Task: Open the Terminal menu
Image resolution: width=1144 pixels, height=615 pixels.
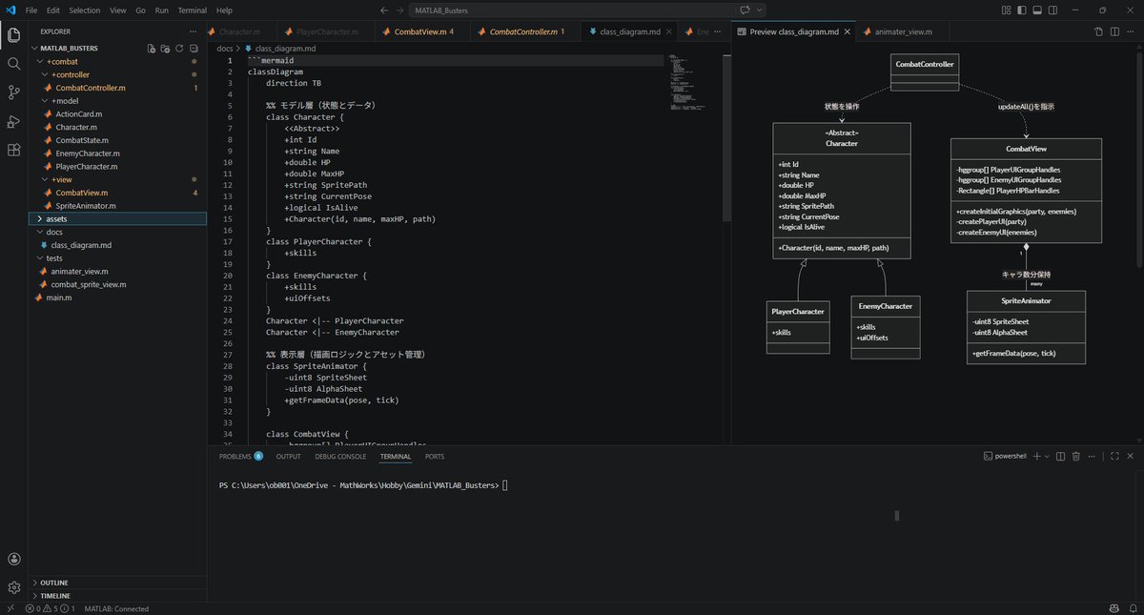Action: click(193, 10)
